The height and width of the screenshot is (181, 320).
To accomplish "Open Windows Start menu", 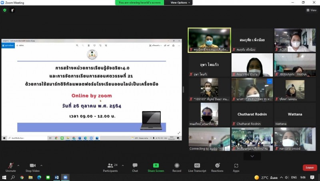I will click(x=4, y=177).
